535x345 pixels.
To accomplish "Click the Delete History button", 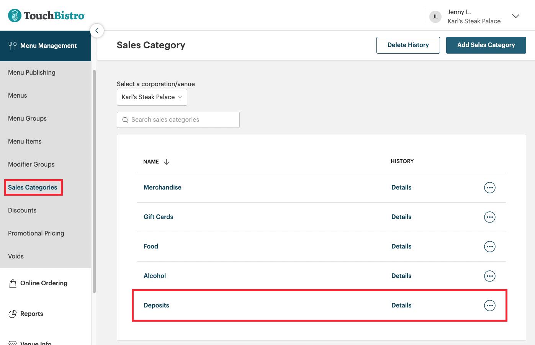I will 408,45.
